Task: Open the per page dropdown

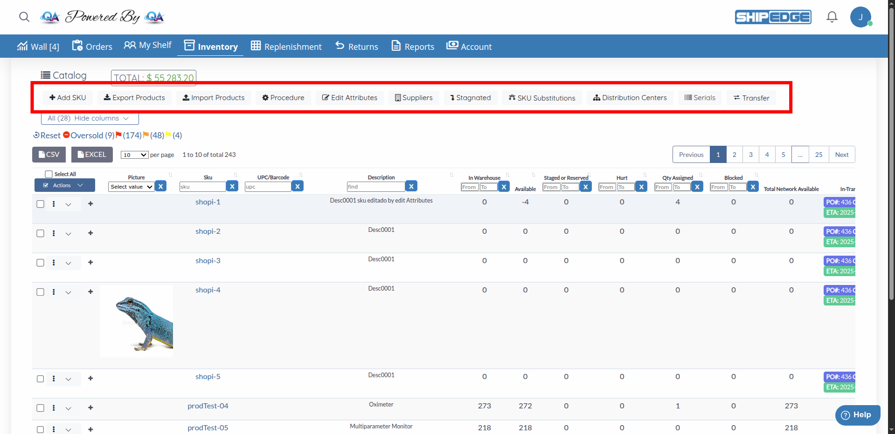Action: (x=134, y=155)
